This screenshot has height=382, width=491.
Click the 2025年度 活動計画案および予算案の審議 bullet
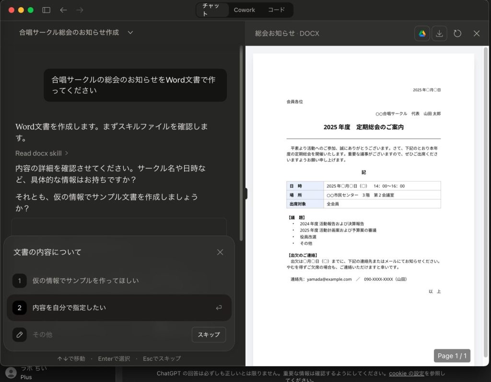tap(338, 230)
